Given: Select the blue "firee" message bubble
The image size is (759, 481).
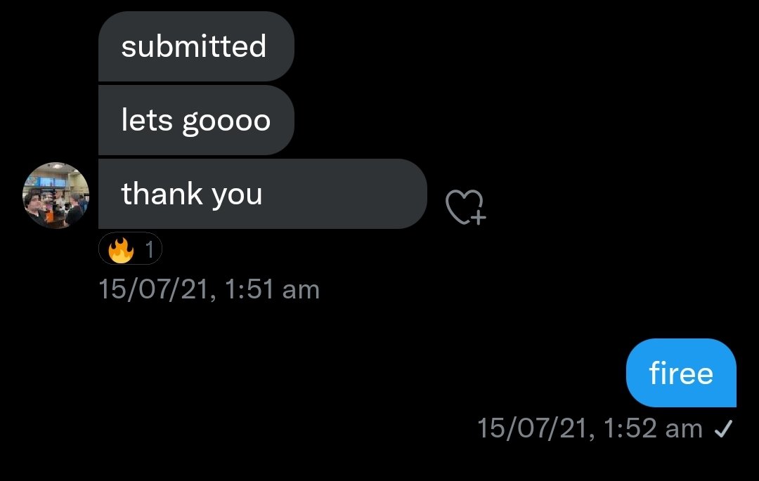Looking at the screenshot, I should pyautogui.click(x=680, y=373).
